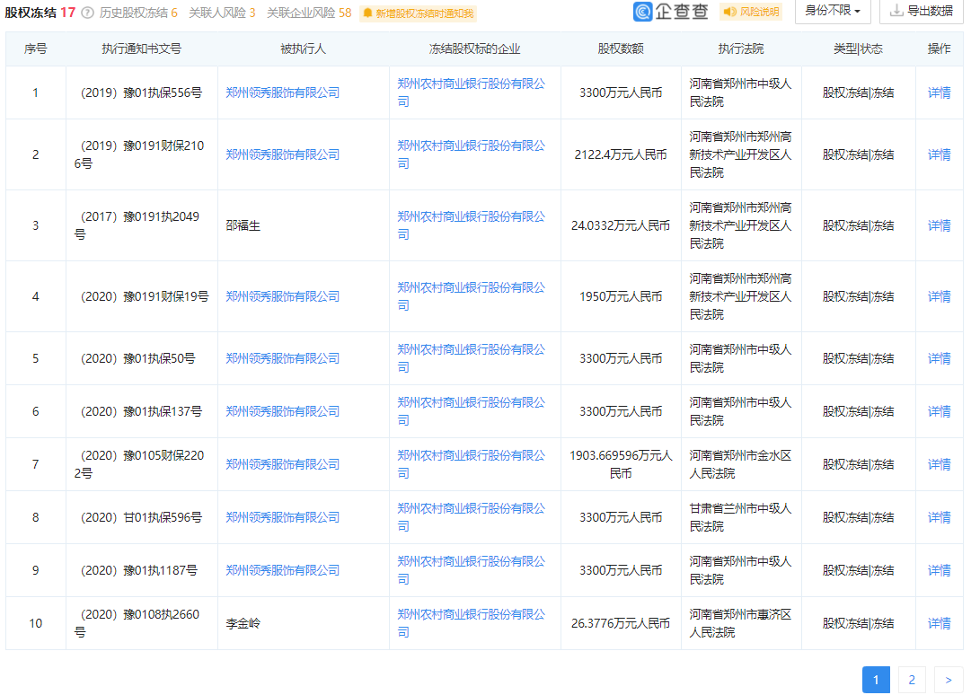The height and width of the screenshot is (695, 971).
Task: Click 详情 for 邵福生's record
Action: [x=938, y=225]
